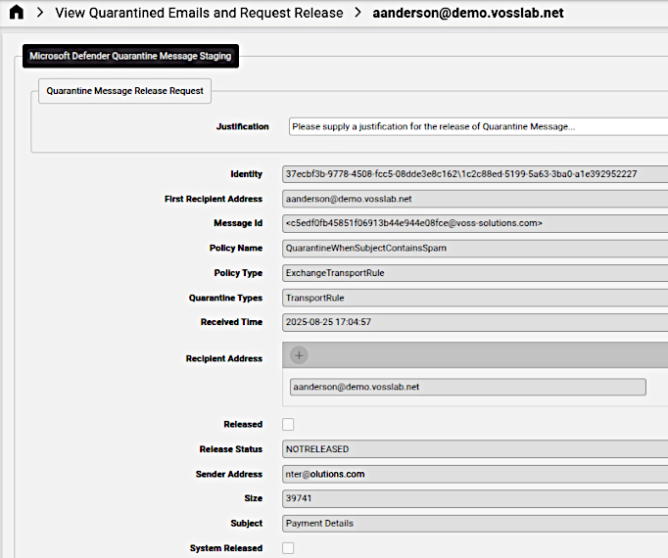
Task: Click the Policy Type label
Action: [238, 273]
